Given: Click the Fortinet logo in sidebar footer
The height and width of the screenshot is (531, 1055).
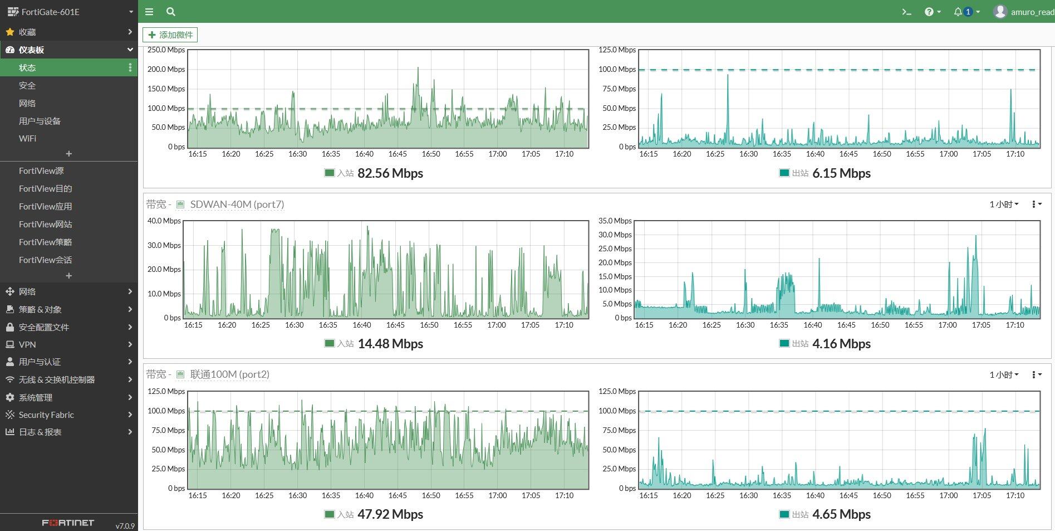Looking at the screenshot, I should 68,523.
